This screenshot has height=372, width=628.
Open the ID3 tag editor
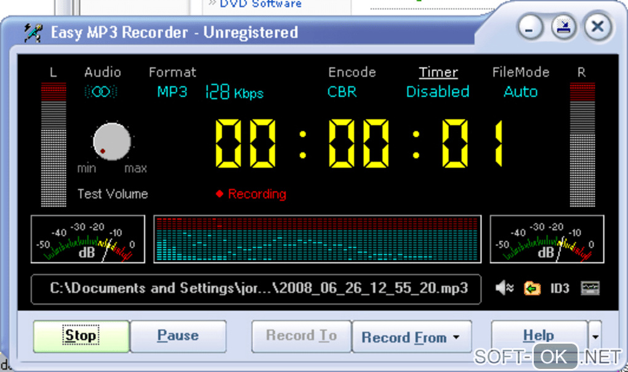coord(560,288)
